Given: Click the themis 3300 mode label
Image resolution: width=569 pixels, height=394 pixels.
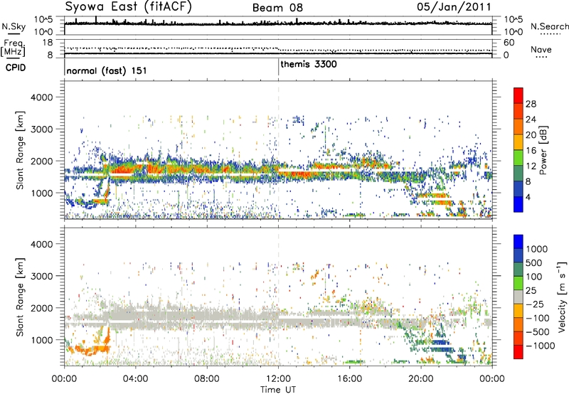Looking at the screenshot, I should [309, 64].
